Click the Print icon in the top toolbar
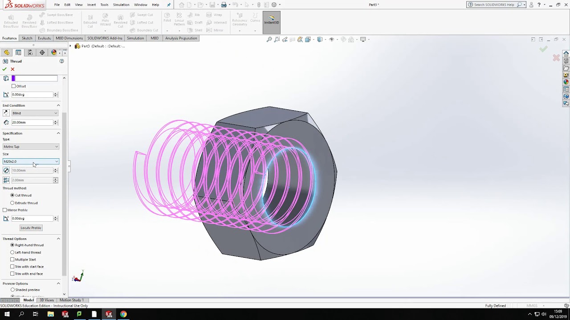This screenshot has height=320, width=570. click(224, 5)
